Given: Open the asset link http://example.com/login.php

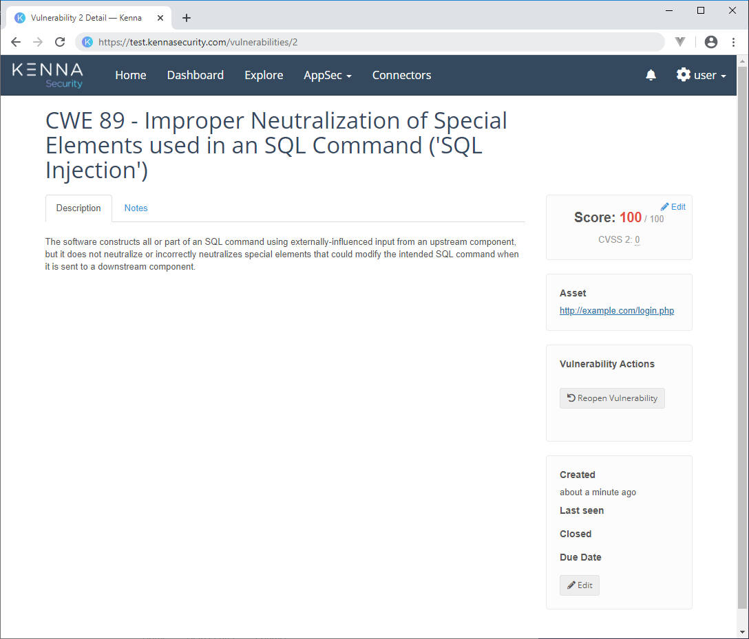Looking at the screenshot, I should tap(617, 310).
